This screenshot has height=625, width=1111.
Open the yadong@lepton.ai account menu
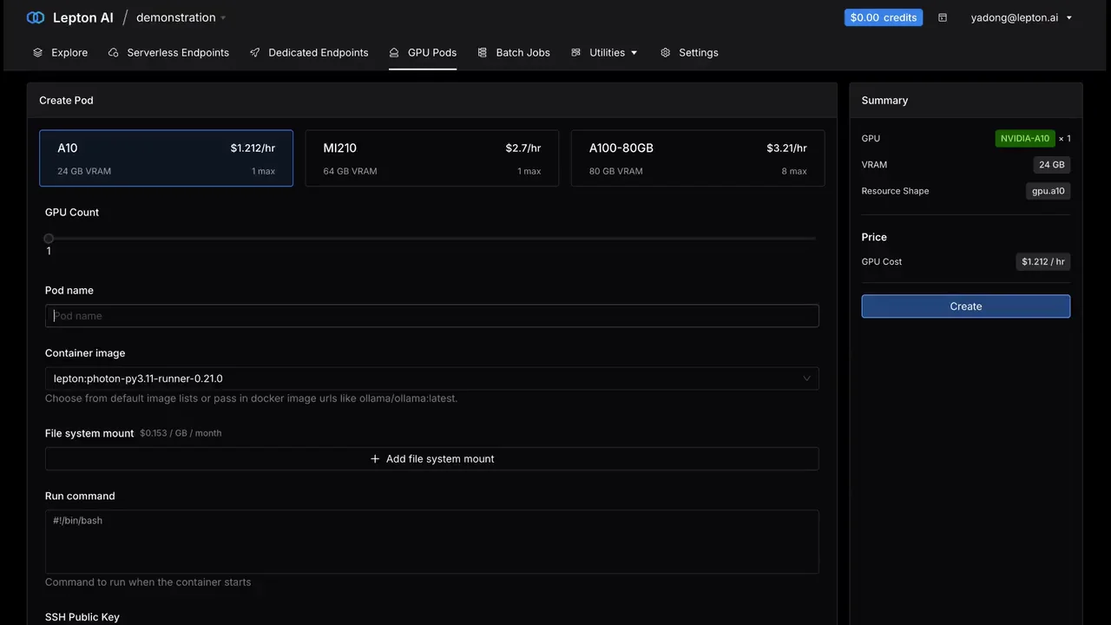(x=1022, y=17)
